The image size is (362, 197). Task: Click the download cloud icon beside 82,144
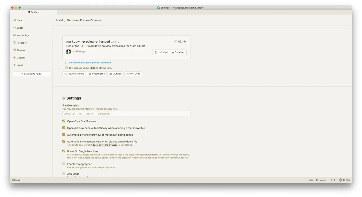pos(176,42)
